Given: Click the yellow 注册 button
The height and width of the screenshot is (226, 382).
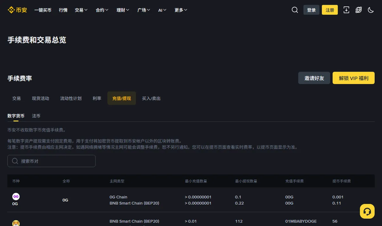Looking at the screenshot, I should [330, 10].
